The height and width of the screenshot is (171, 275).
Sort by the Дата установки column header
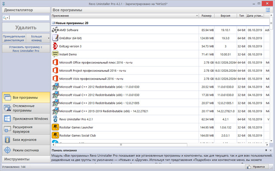pyautogui.click(x=255, y=16)
